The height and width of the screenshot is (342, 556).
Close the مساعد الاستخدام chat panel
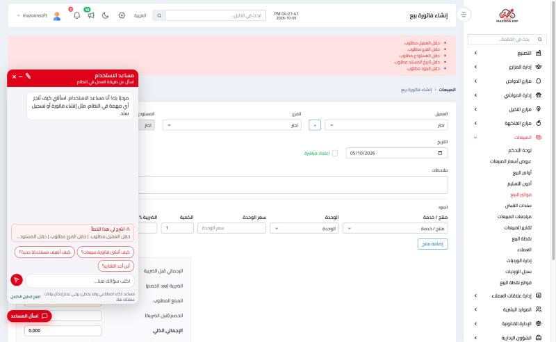tap(14, 76)
